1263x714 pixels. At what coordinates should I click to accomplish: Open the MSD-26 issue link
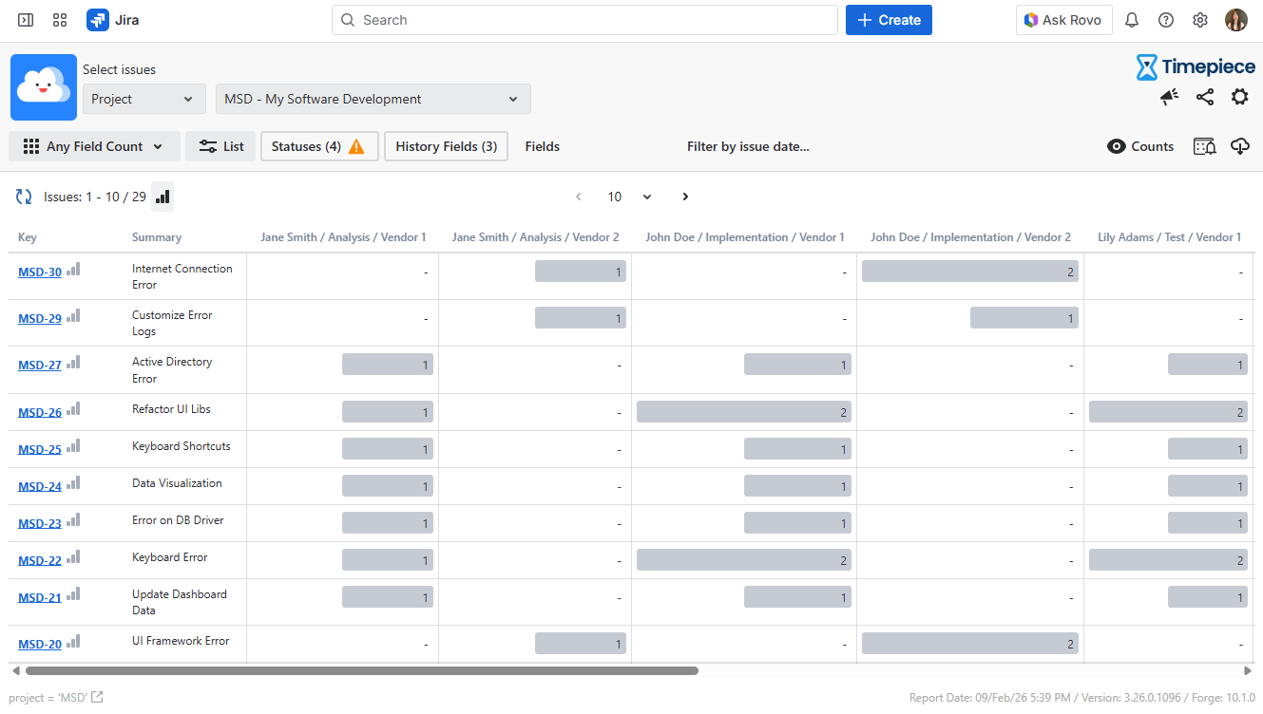pos(40,413)
